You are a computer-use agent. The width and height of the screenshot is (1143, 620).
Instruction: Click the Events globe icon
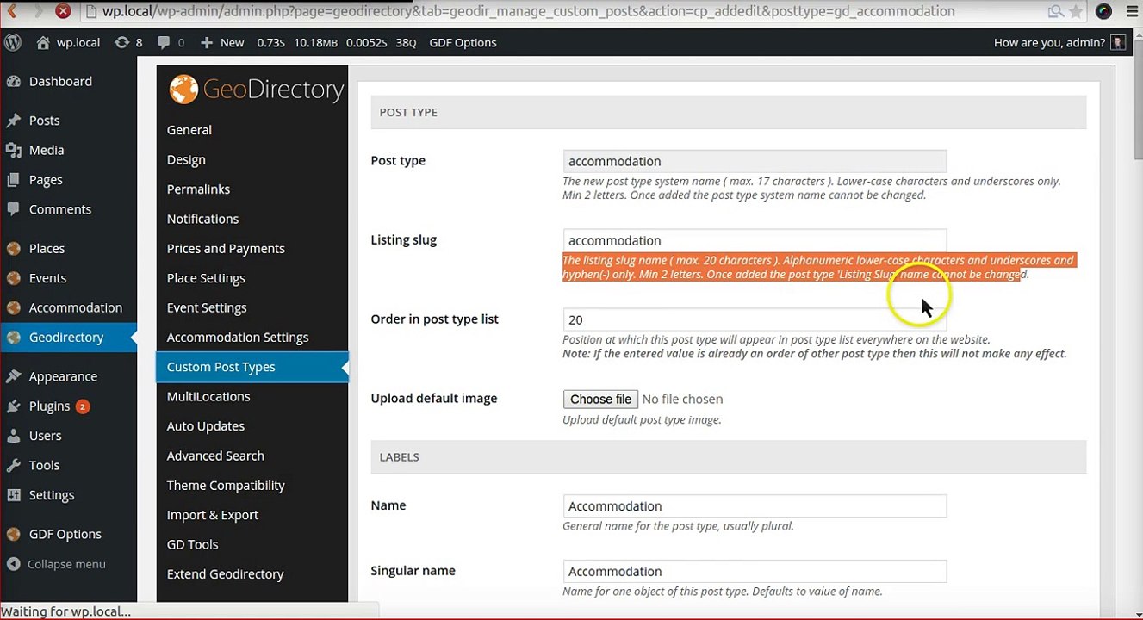(14, 278)
